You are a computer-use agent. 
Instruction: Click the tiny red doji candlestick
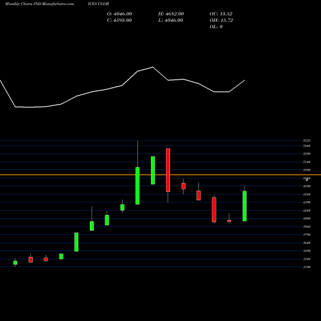pos(229,221)
